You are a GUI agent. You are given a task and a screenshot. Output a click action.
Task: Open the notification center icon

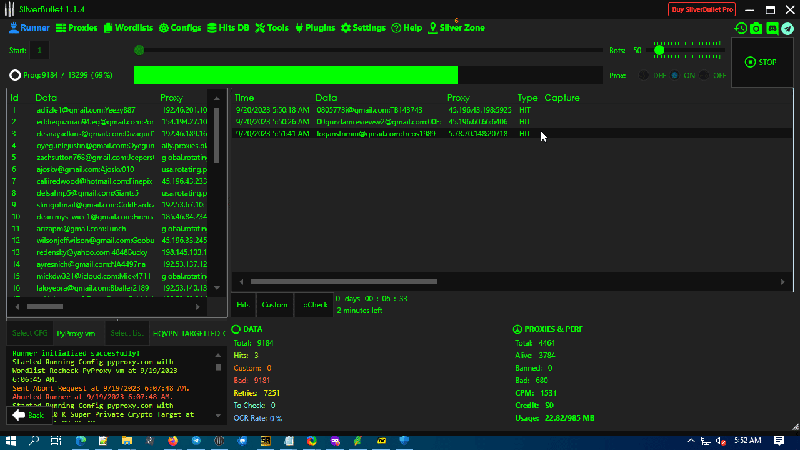tap(779, 441)
